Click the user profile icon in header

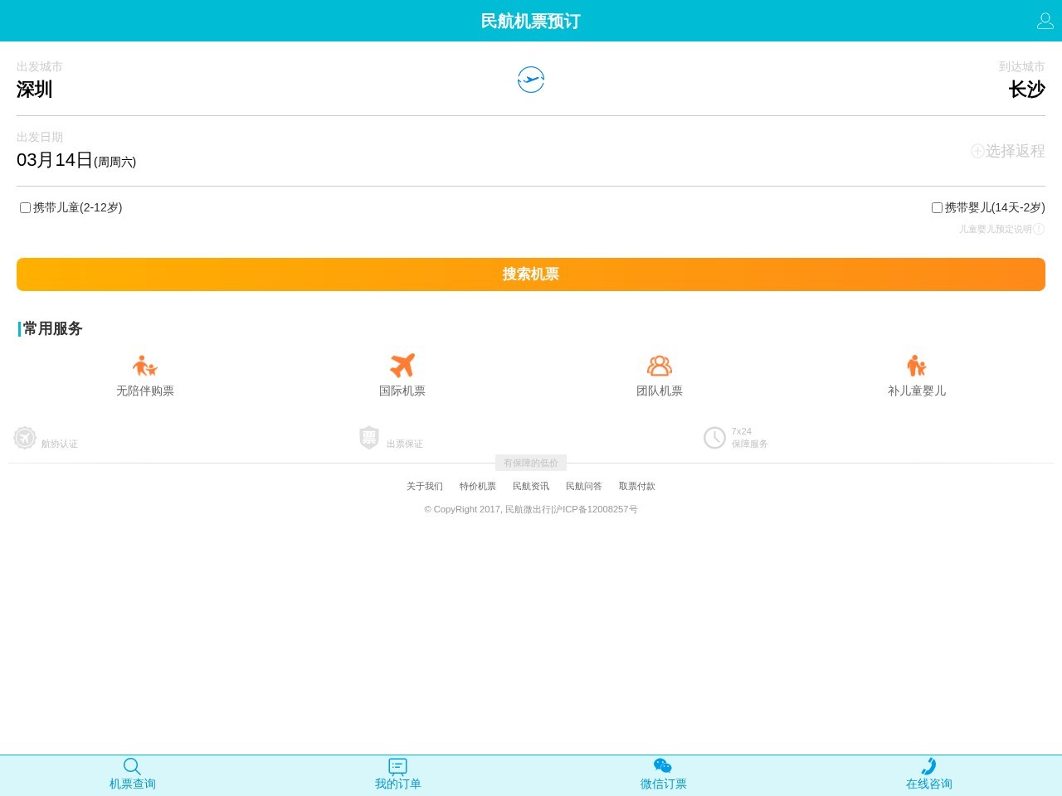click(x=1045, y=21)
